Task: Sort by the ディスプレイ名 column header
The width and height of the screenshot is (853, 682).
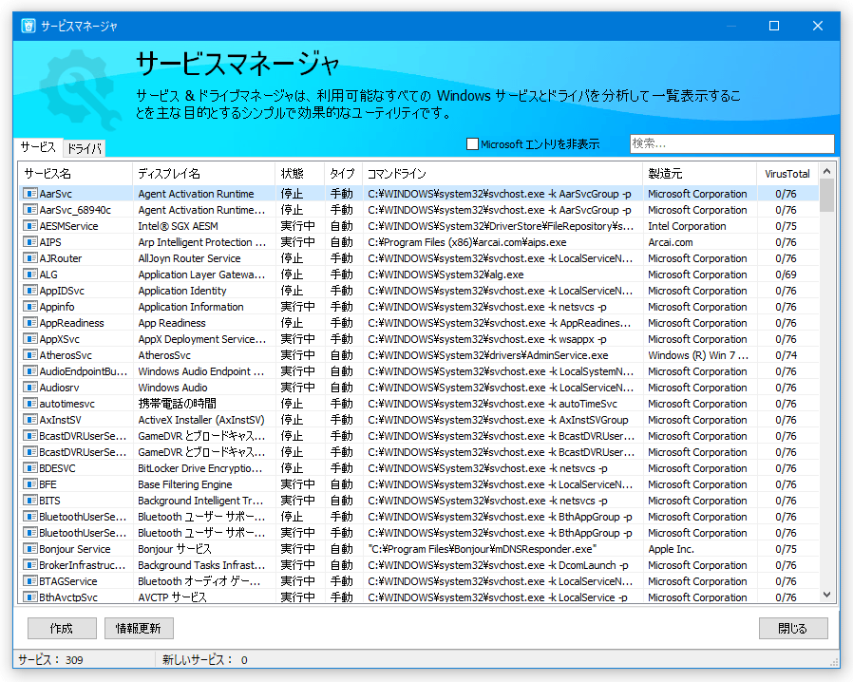Action: 203,174
